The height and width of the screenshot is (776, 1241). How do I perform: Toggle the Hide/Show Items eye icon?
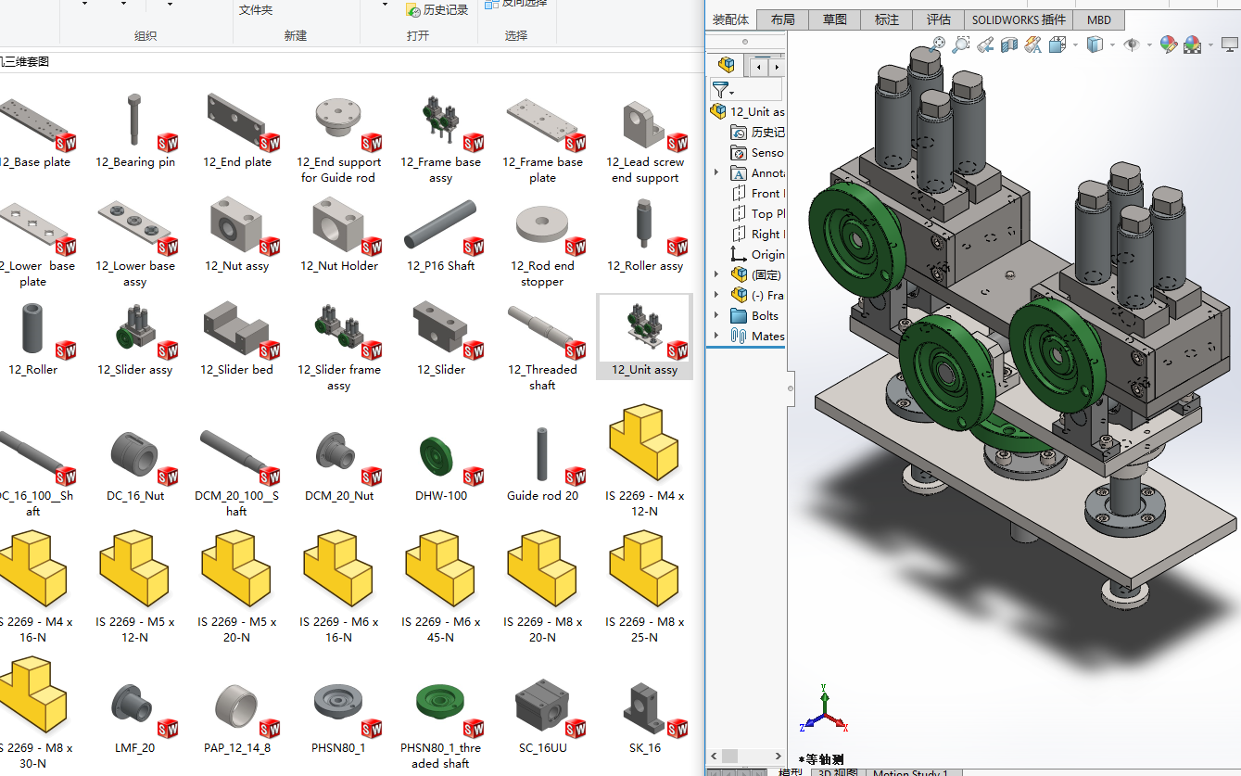coord(1131,45)
